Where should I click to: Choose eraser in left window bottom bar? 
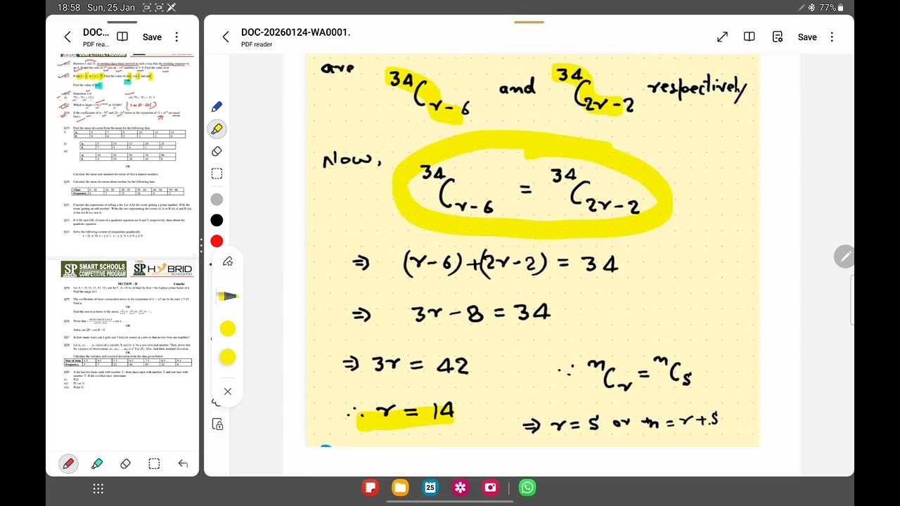(x=125, y=464)
